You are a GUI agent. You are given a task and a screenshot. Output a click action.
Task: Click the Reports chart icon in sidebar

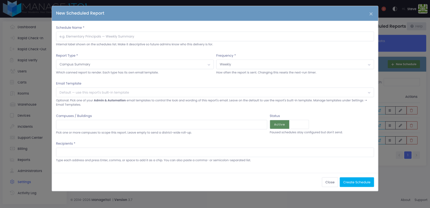click(12, 160)
